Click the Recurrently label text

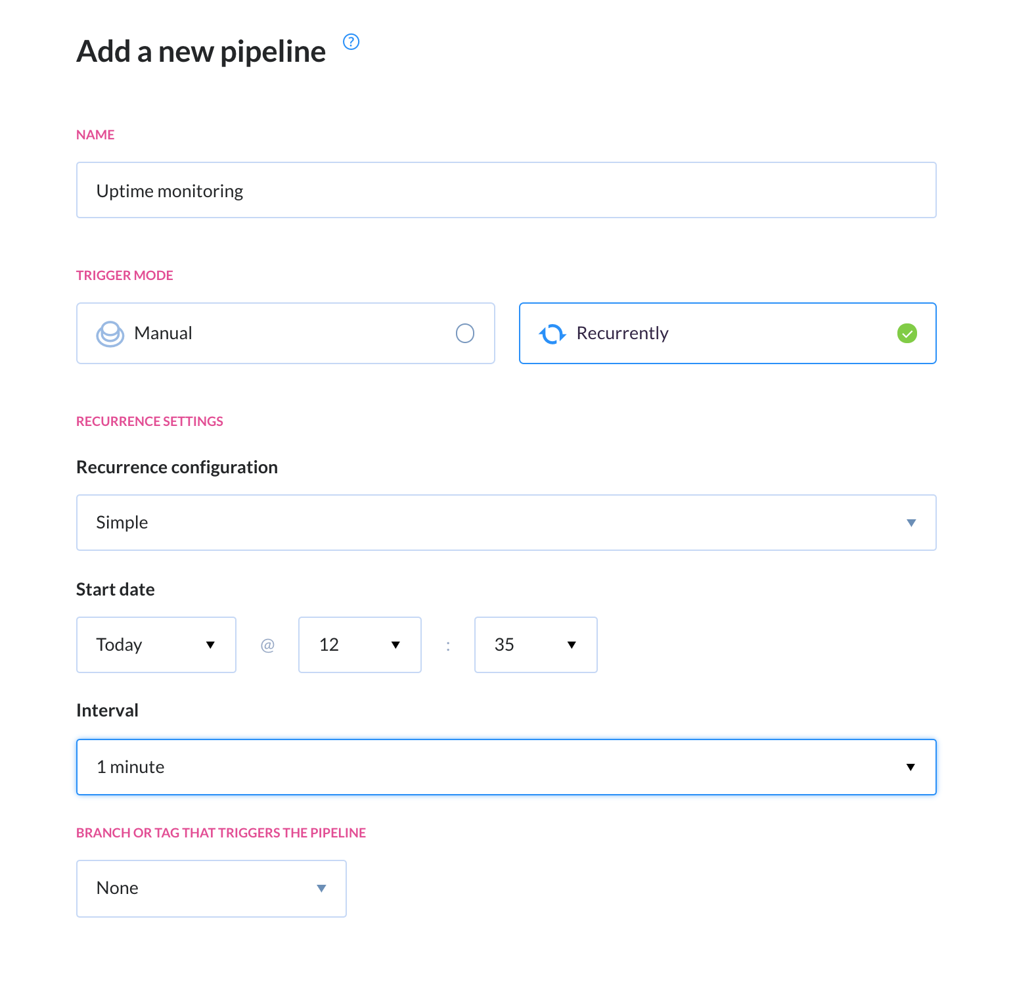pyautogui.click(x=623, y=333)
